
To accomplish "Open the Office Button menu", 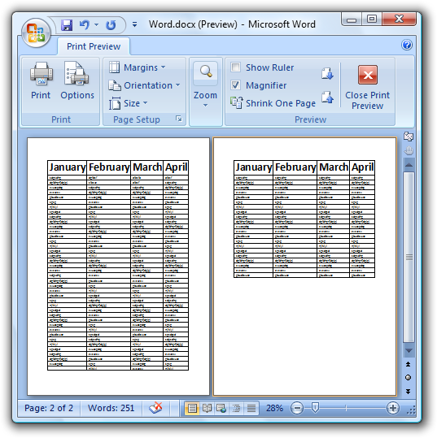I will pos(36,33).
